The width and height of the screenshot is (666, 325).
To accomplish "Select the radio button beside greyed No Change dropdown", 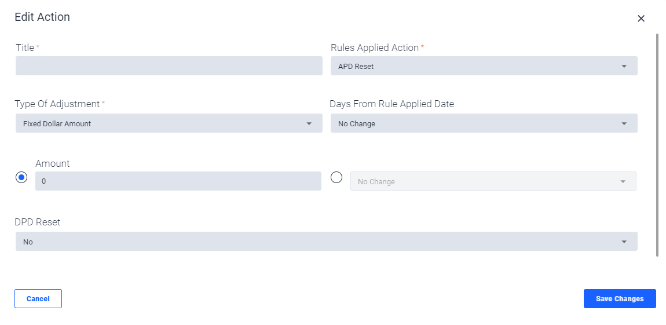I will coord(336,177).
